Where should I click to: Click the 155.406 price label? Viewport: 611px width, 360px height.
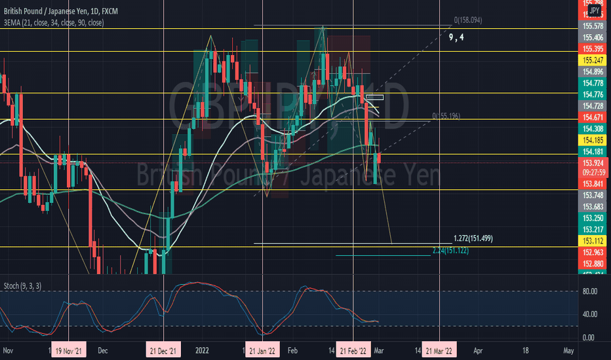593,37
